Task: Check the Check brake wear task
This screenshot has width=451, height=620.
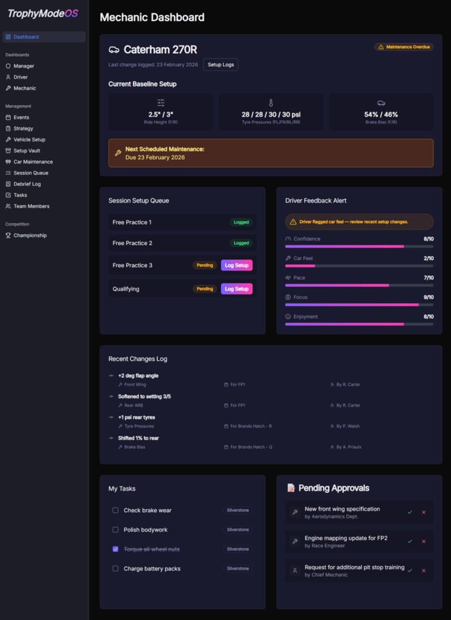Action: pos(116,510)
